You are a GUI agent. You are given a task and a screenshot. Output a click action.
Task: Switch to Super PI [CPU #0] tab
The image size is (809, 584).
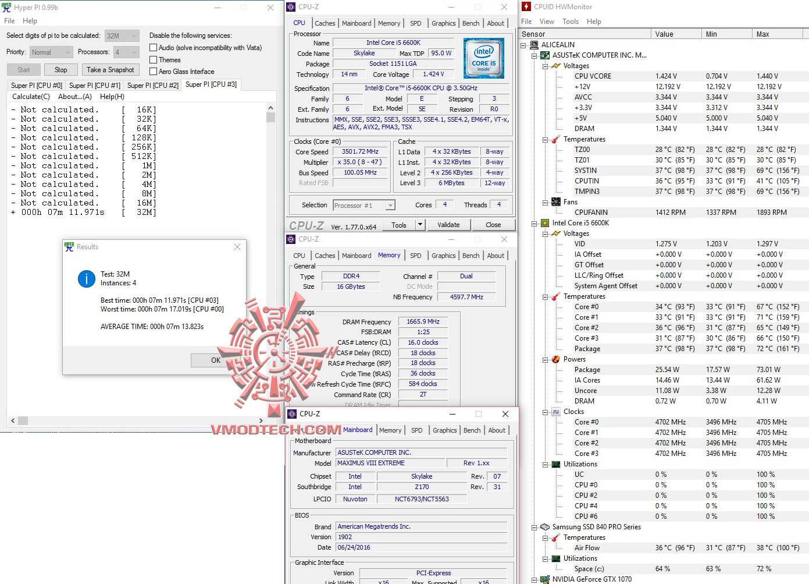tap(37, 85)
